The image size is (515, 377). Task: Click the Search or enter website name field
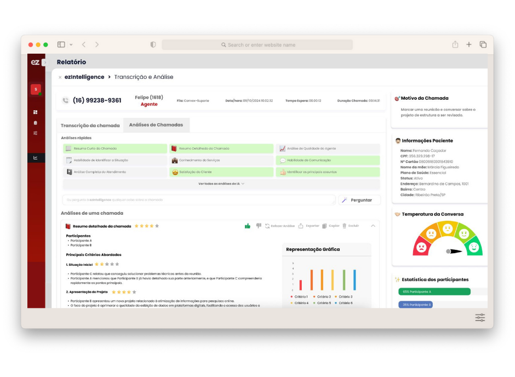(x=257, y=45)
